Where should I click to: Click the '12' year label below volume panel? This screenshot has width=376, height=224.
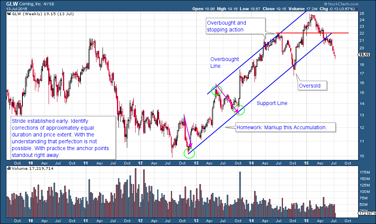point(140,221)
